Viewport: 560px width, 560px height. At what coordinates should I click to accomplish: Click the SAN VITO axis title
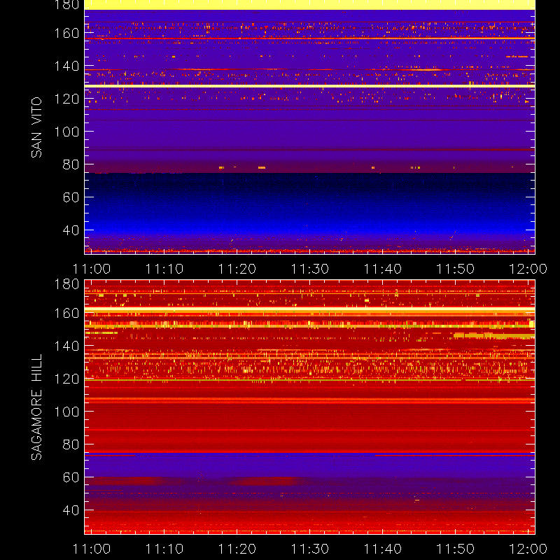coord(36,127)
